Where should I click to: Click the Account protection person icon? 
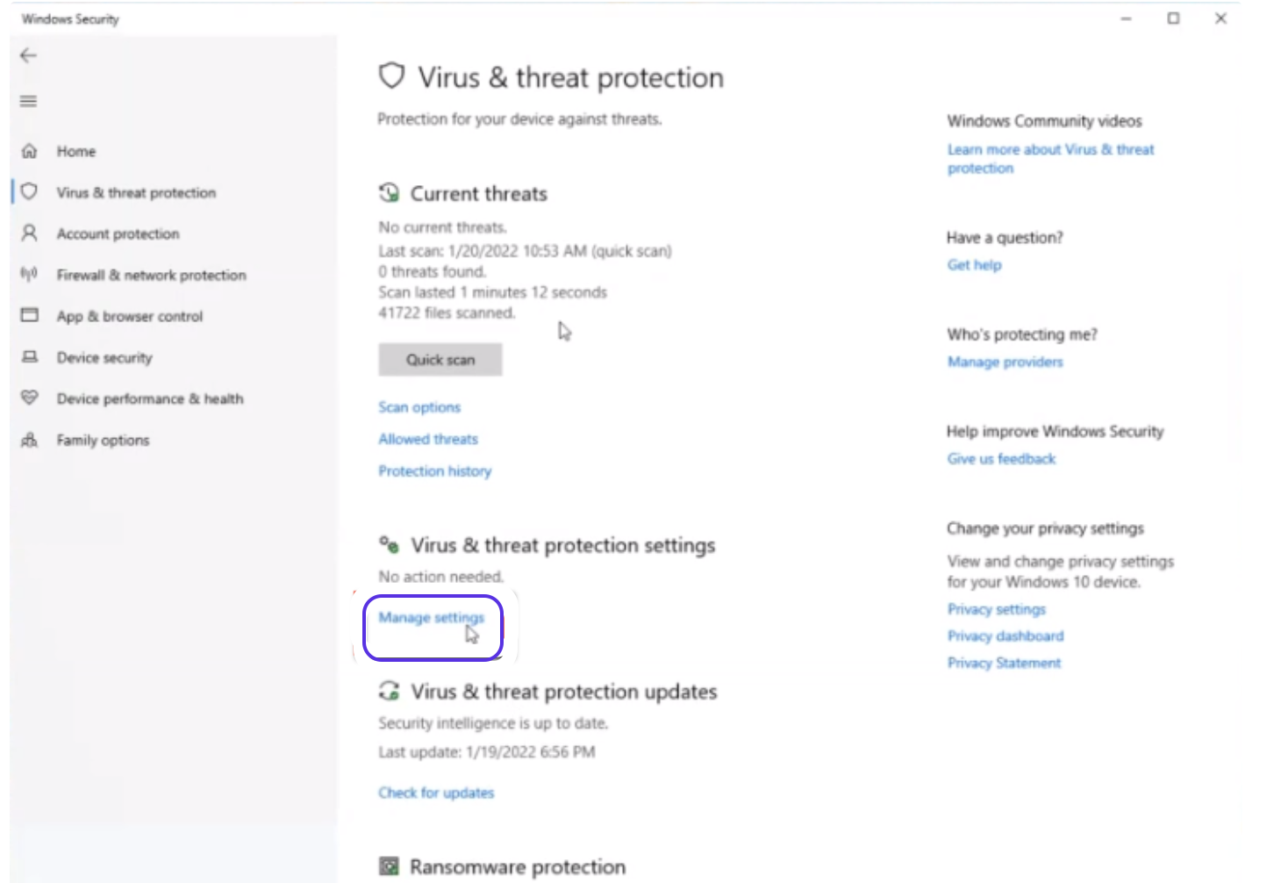pos(29,233)
